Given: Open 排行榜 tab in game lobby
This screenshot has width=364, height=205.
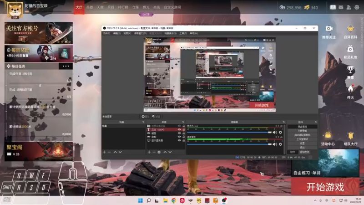Looking at the screenshot, I should (x=123, y=7).
